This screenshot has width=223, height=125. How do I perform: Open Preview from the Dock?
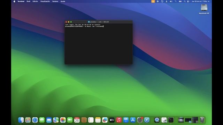click(x=164, y=120)
